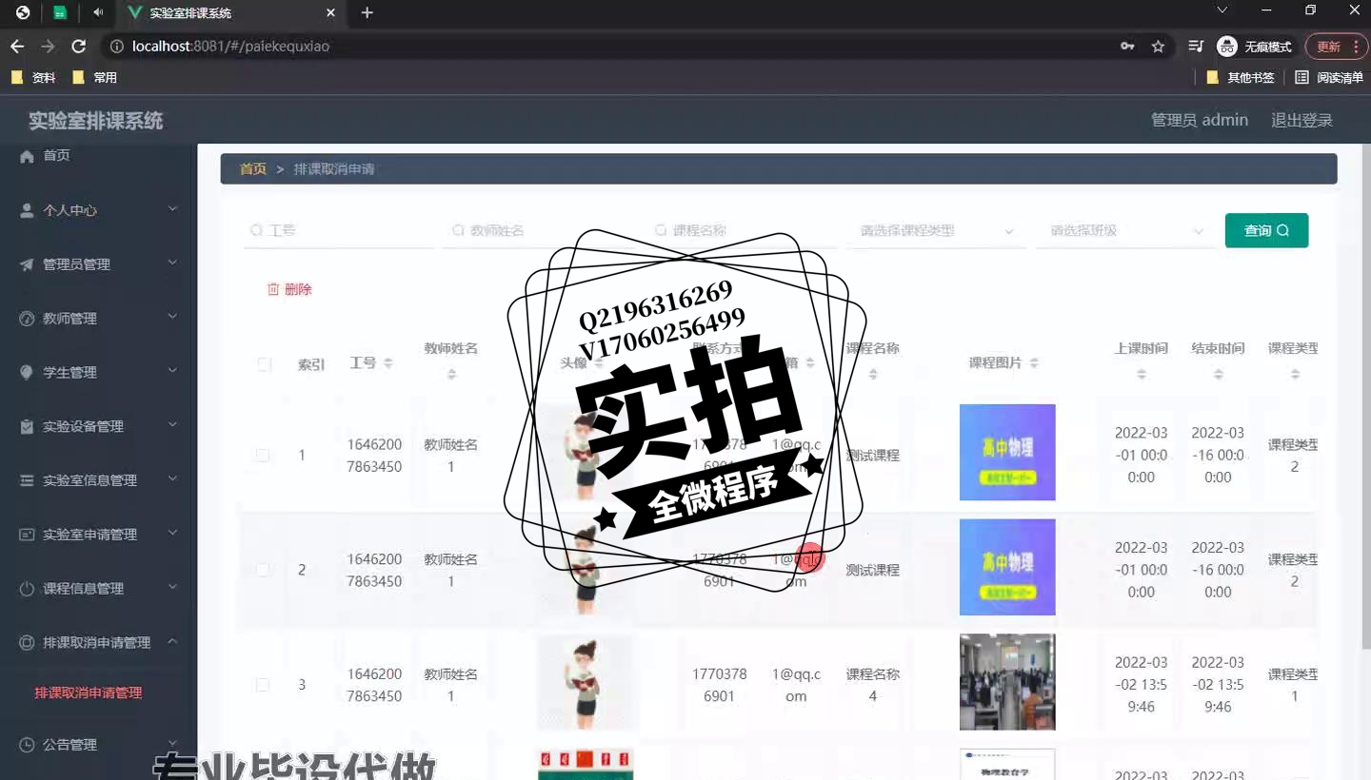This screenshot has width=1371, height=780.
Task: Collapse the 排课取消申请管理 menu
Action: pyautogui.click(x=172, y=641)
